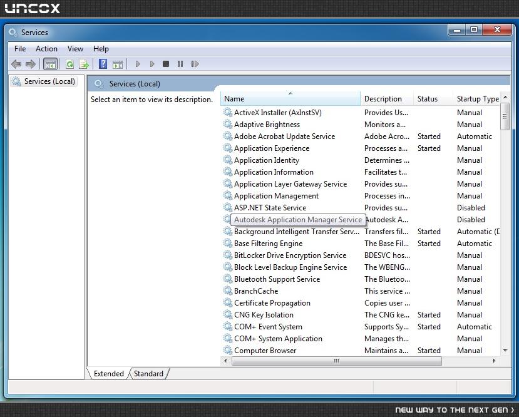The image size is (519, 417).
Task: Click 'Started' status of Adobe Acrobat Update Service
Action: 429,136
